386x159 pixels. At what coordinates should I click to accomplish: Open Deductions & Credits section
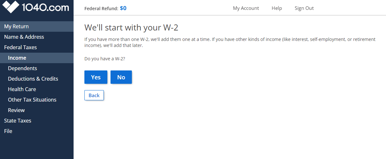33,79
